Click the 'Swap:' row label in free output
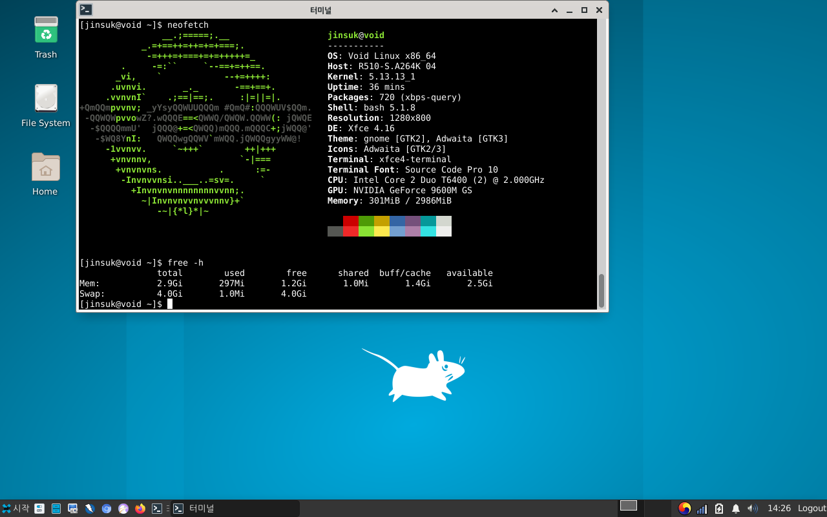 pyautogui.click(x=92, y=294)
